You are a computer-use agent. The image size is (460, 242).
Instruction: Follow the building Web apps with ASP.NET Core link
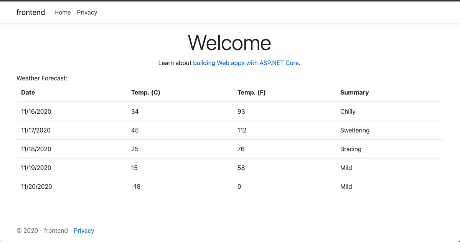click(246, 63)
